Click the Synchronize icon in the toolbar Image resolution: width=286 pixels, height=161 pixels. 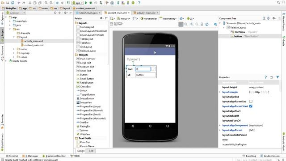click(13, 3)
